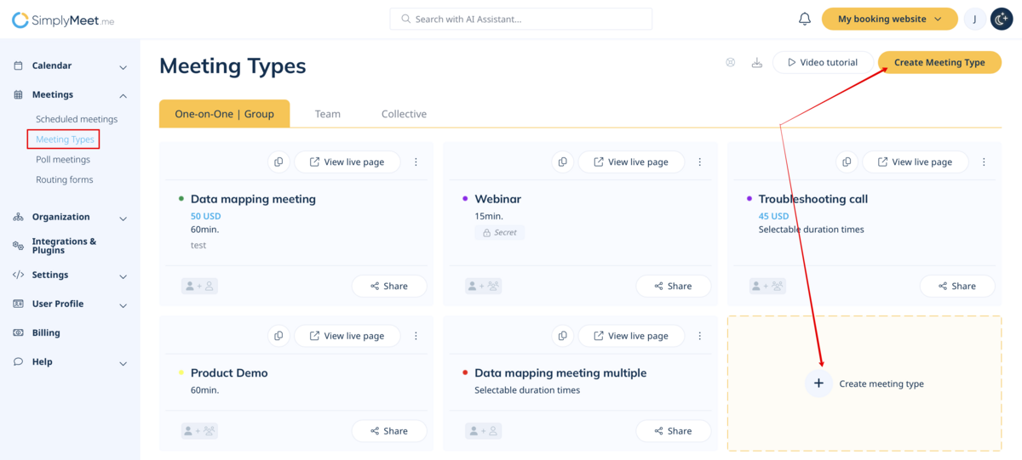
Task: Click the purple dot beside Webinar title
Action: click(x=465, y=199)
